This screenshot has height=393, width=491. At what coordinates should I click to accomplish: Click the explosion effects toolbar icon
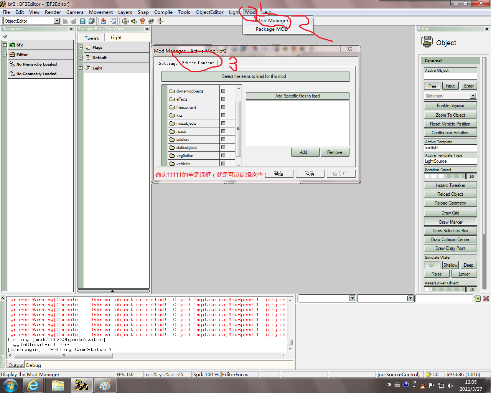tap(143, 21)
